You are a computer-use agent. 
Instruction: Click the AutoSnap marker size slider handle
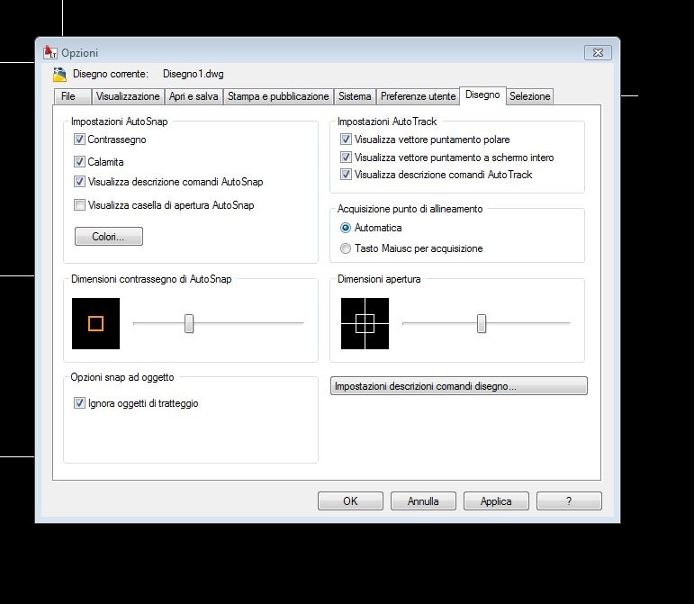click(189, 323)
